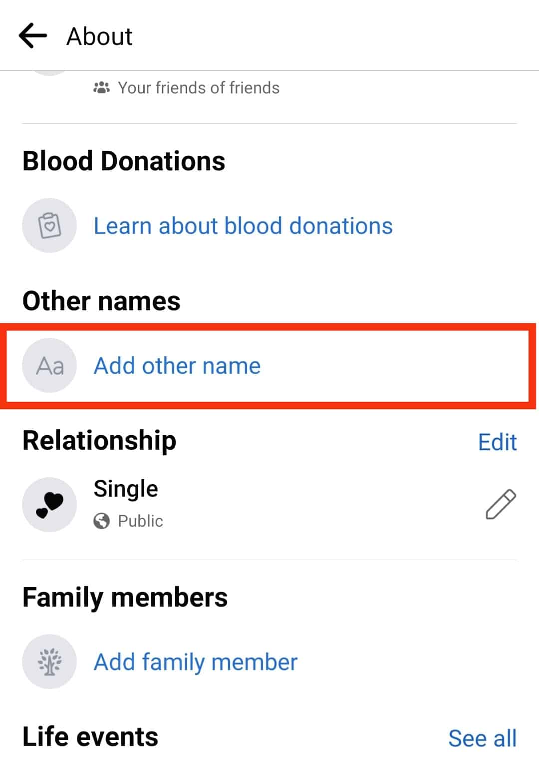
Task: Edit the Relationship section
Action: [x=497, y=442]
